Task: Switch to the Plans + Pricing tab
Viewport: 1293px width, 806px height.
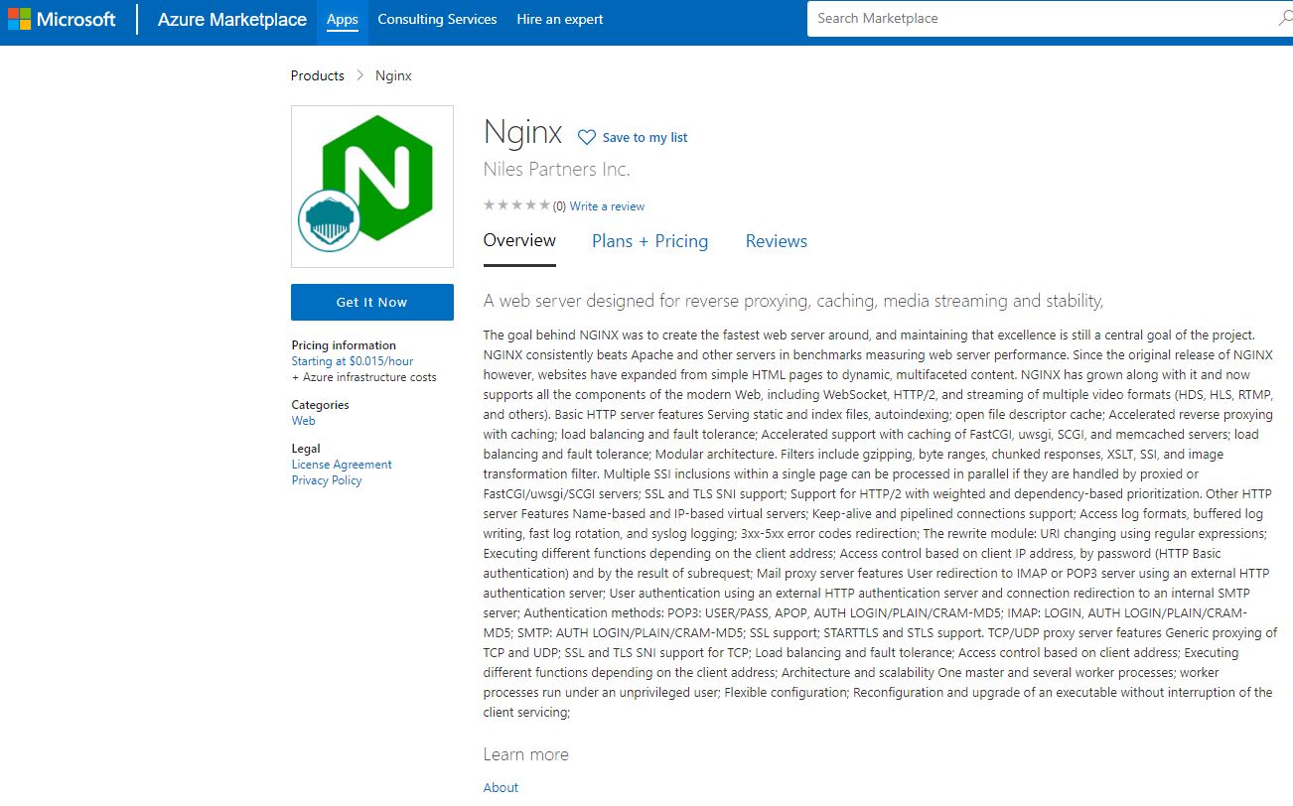Action: (649, 241)
